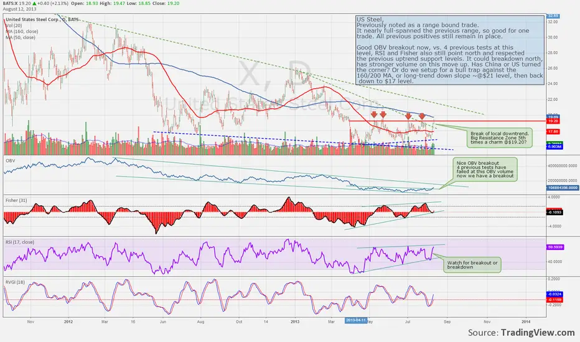This screenshot has height=342, width=580.
Task: Click the 108884356.0000 OBV value label
Action: [x=562, y=188]
